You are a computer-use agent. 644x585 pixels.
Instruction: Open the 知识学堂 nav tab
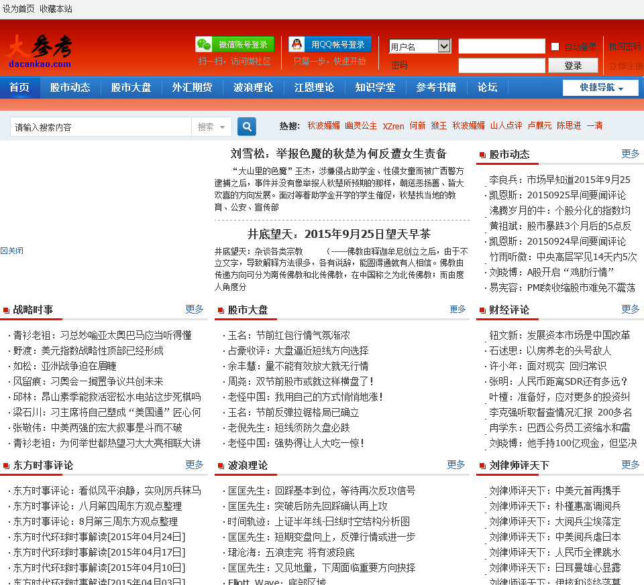pyautogui.click(x=375, y=87)
